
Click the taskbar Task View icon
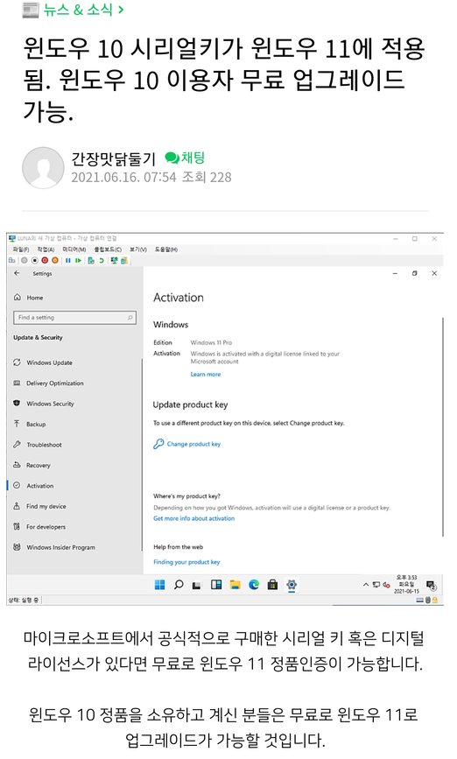[197, 585]
